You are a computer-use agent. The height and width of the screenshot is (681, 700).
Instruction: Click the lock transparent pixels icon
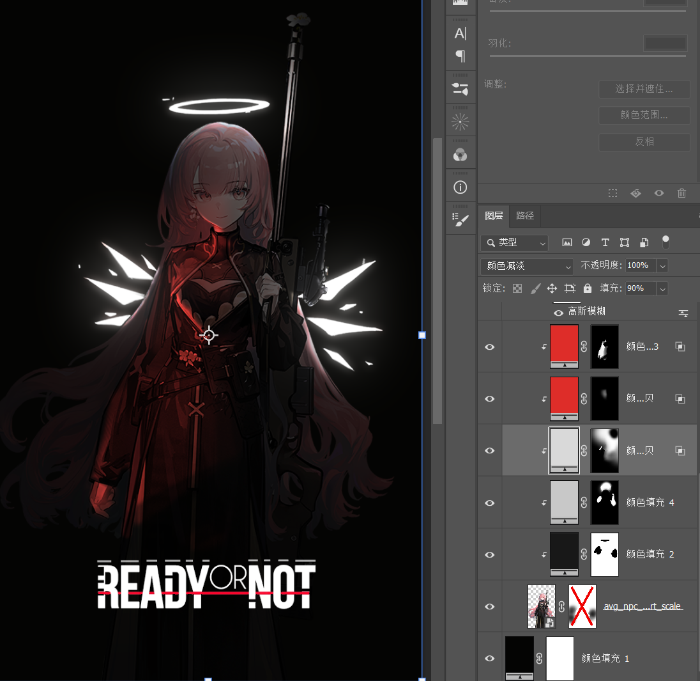517,288
